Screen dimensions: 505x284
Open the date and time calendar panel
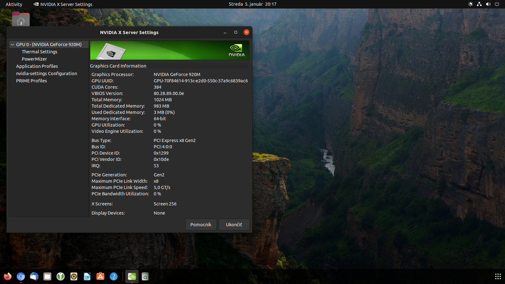(x=252, y=4)
